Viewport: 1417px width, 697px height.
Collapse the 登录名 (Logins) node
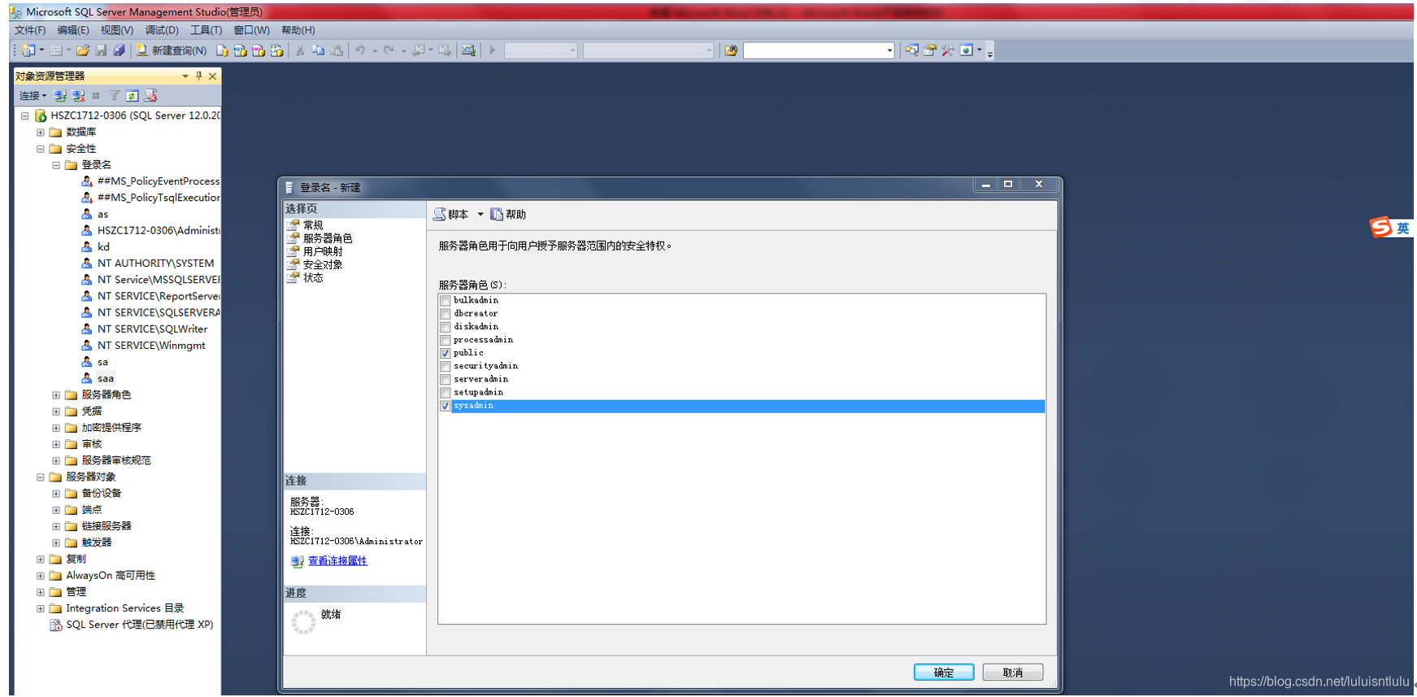click(56, 165)
